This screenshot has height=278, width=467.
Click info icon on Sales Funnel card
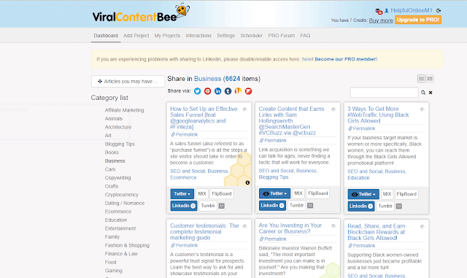click(247, 182)
